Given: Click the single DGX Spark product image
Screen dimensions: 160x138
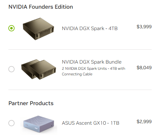Looking at the screenshot, I should point(38,29).
